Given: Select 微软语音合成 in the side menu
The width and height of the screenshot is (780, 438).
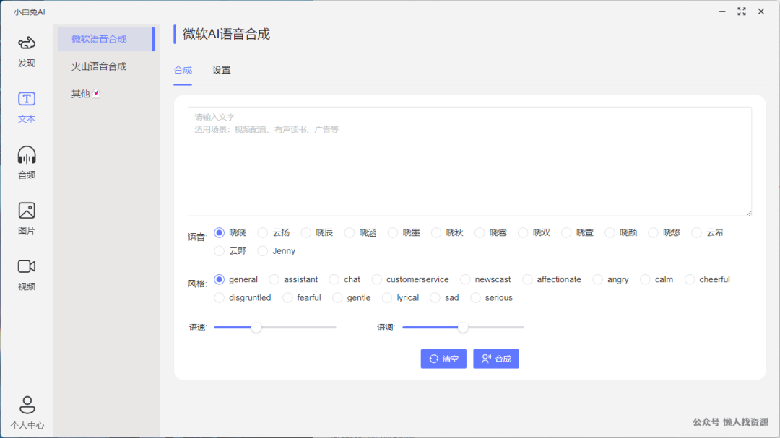Looking at the screenshot, I should click(x=106, y=39).
